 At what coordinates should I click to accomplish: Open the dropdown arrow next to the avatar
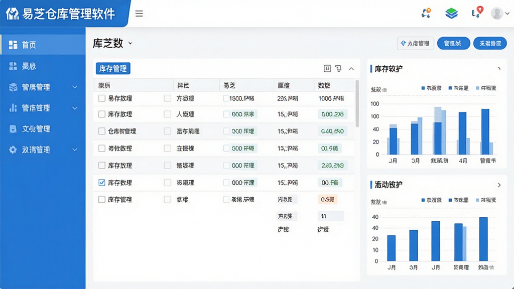tap(507, 14)
